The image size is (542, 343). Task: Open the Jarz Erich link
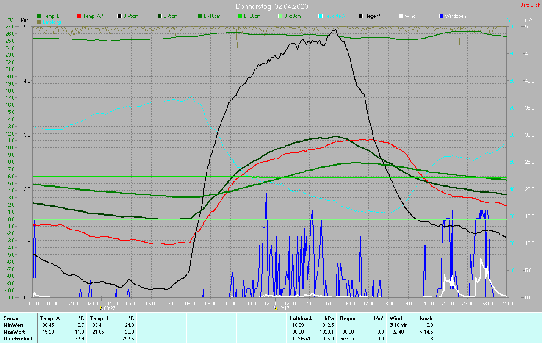click(530, 5)
